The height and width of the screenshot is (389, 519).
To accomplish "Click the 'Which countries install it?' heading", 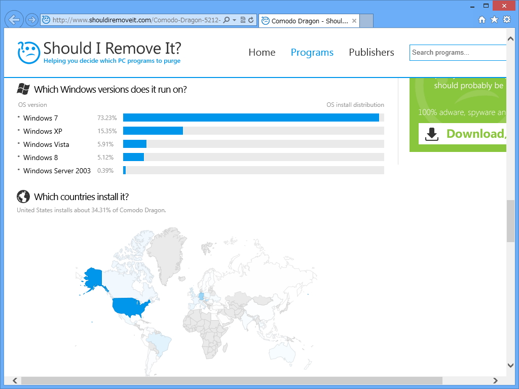I will point(82,197).
